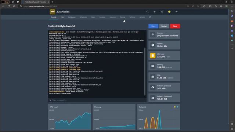Open the browser profile button

point(6,2)
